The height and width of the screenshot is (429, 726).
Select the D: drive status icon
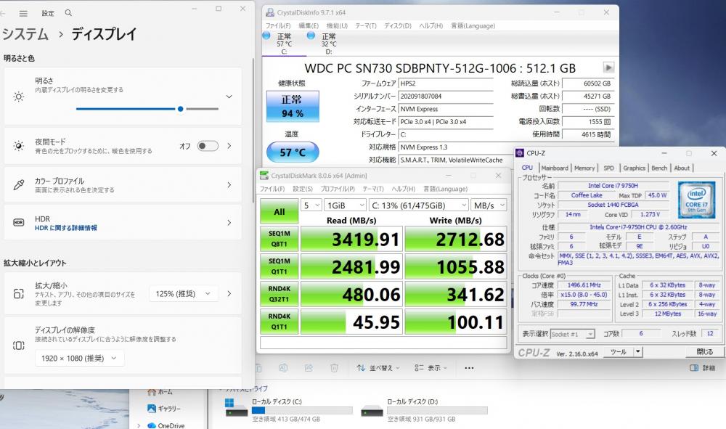point(311,36)
